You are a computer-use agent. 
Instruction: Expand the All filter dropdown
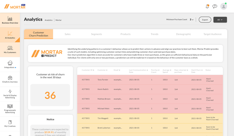pyautogui.click(x=220, y=20)
